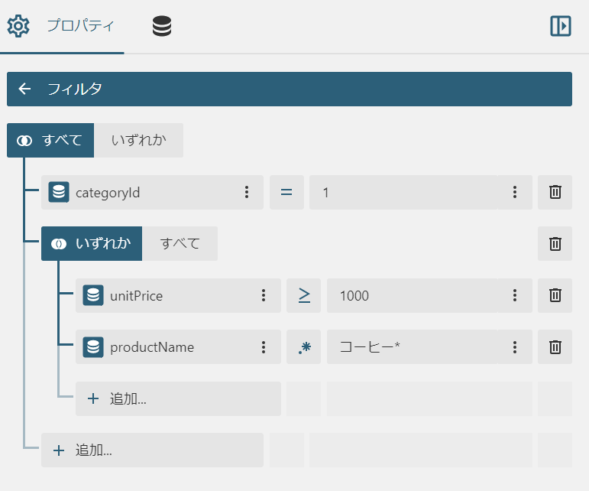The image size is (589, 491).
Task: Delete the categoryId filter row
Action: point(555,192)
